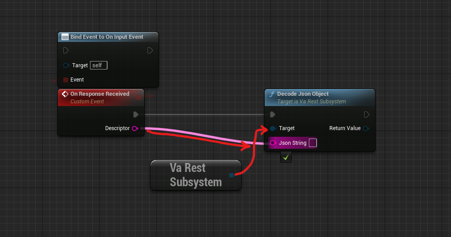The image size is (451, 237).
Task: Click On Response Received's execution output pin
Action: (x=136, y=114)
